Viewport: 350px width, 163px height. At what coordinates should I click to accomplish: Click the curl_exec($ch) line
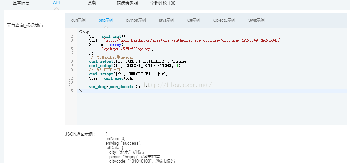[112, 78]
